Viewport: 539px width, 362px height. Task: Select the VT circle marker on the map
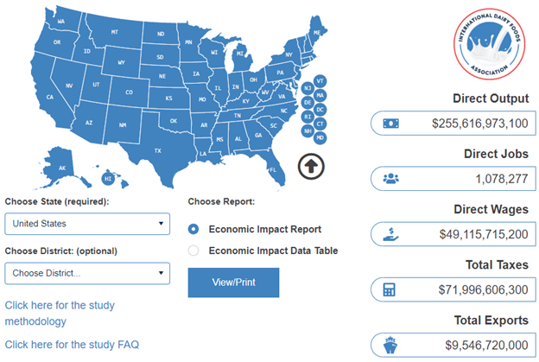[320, 81]
